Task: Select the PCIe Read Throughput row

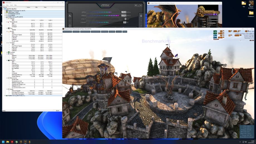Action: click(32, 92)
